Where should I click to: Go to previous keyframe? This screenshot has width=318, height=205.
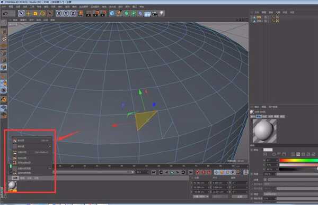[161, 172]
